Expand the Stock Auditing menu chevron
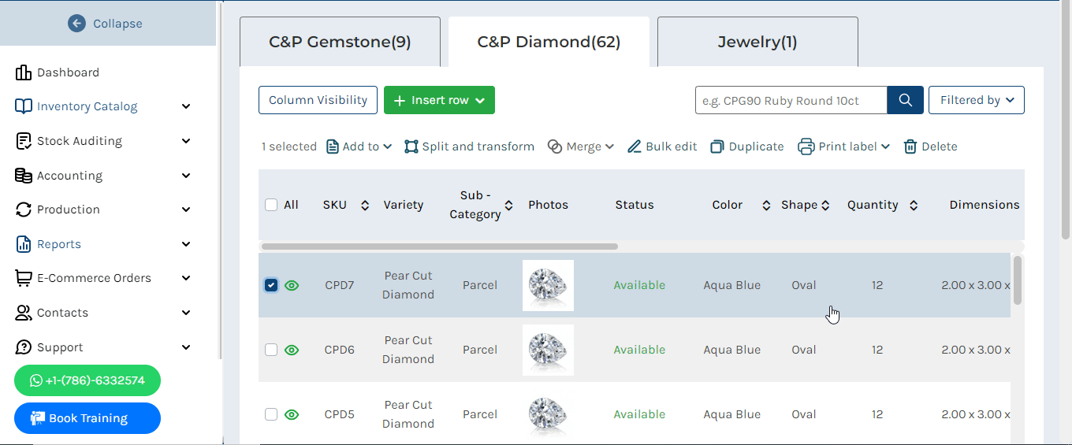Image resolution: width=1072 pixels, height=445 pixels. [186, 141]
